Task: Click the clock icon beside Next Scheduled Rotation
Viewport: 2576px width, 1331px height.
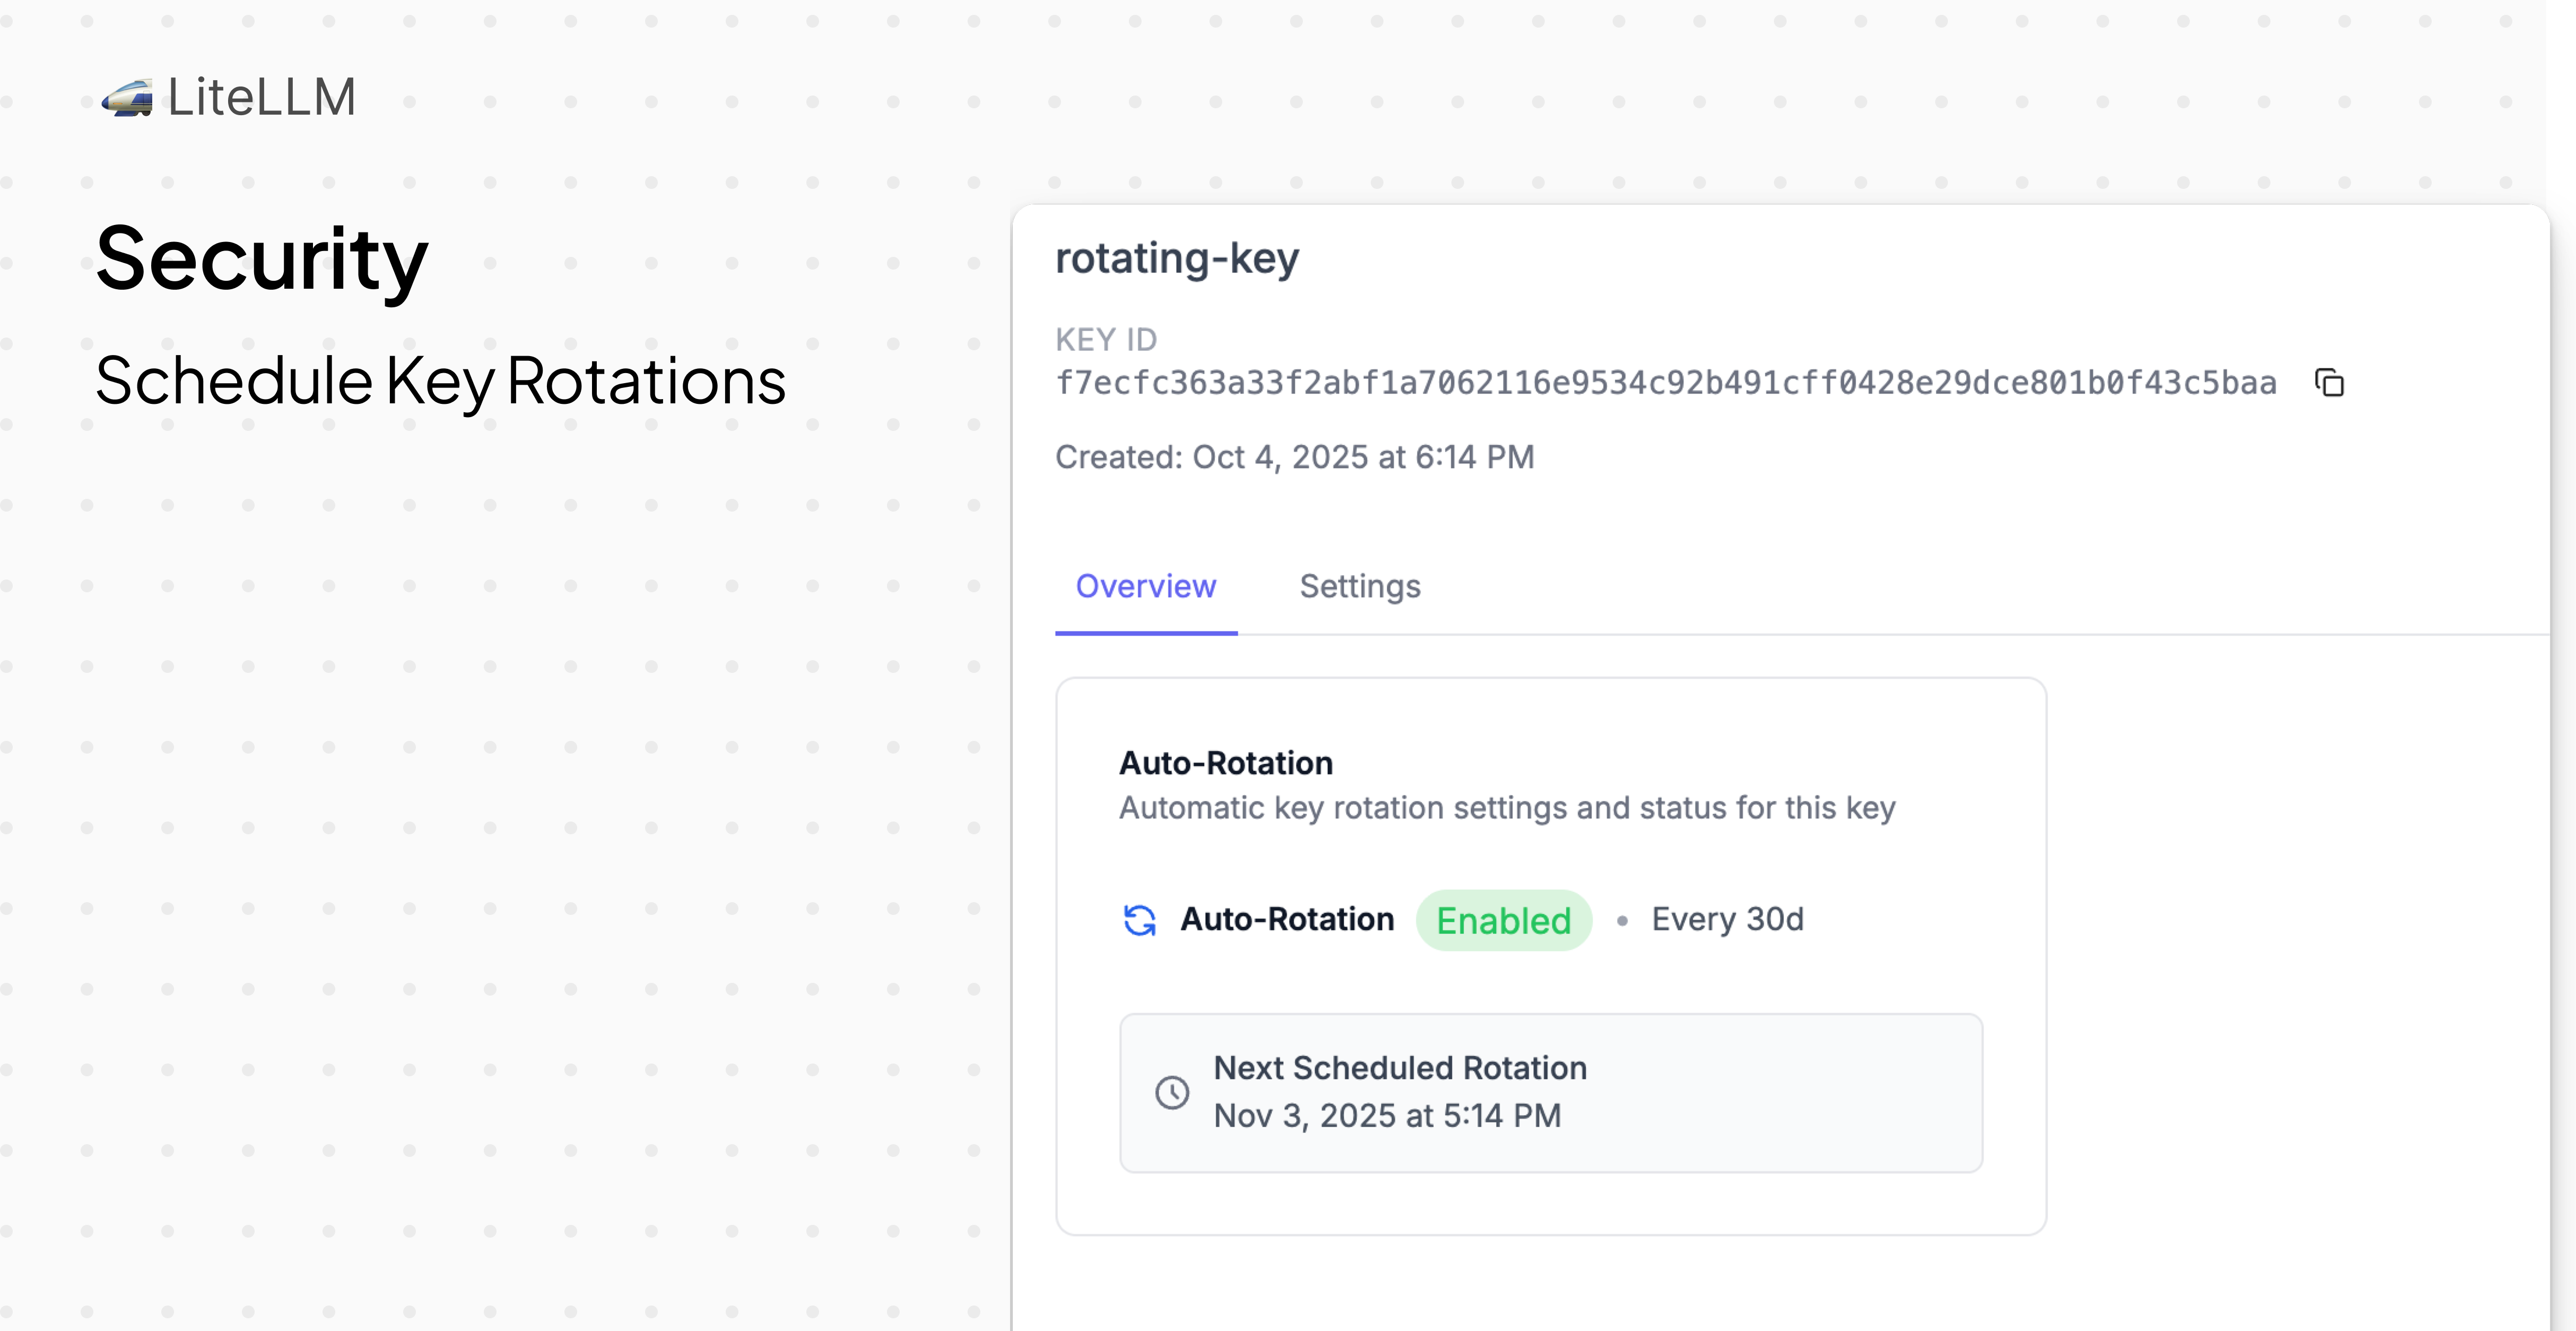Action: (1172, 1092)
